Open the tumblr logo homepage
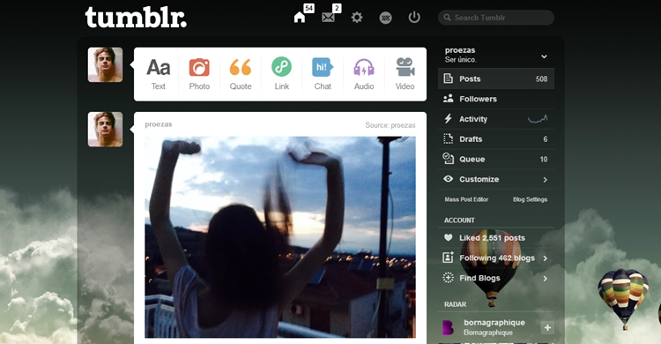 [136, 18]
